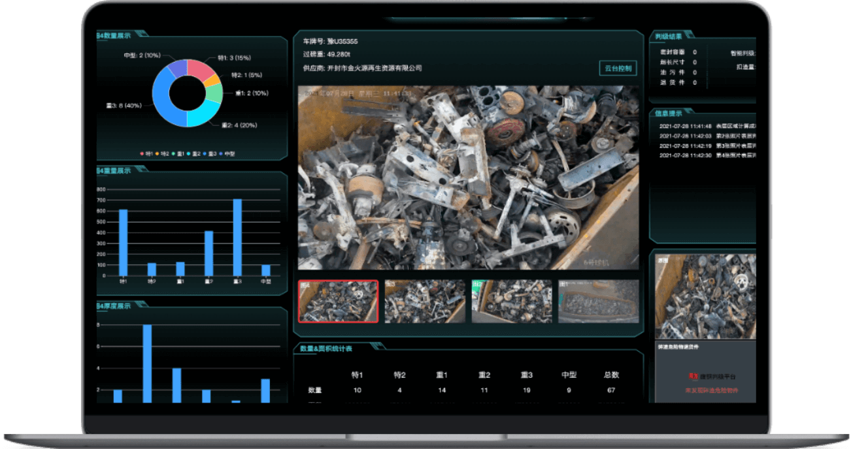This screenshot has width=851, height=449.
Task: Click the 2021-07-28 11:41:48 info message
Action: click(706, 126)
